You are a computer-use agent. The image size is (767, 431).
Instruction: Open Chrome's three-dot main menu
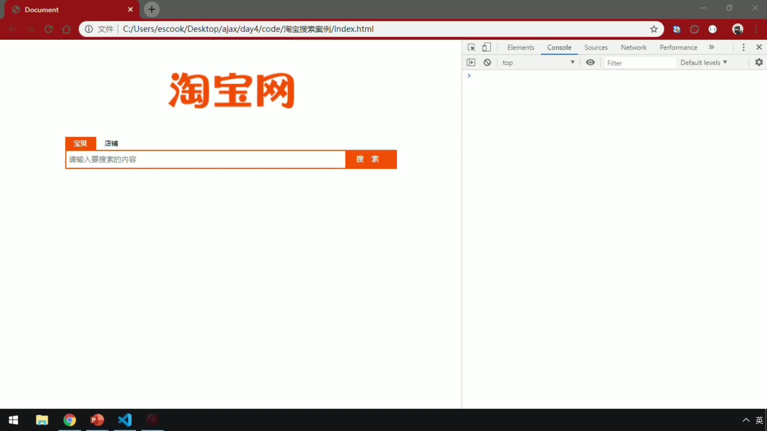tap(756, 29)
